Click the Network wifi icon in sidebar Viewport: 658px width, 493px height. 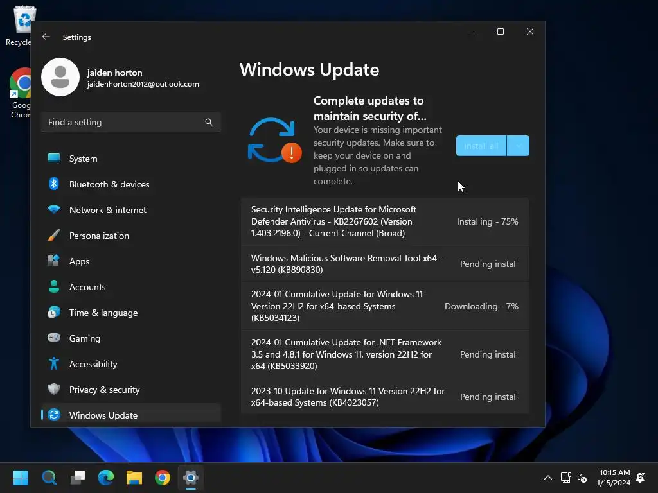click(x=54, y=209)
